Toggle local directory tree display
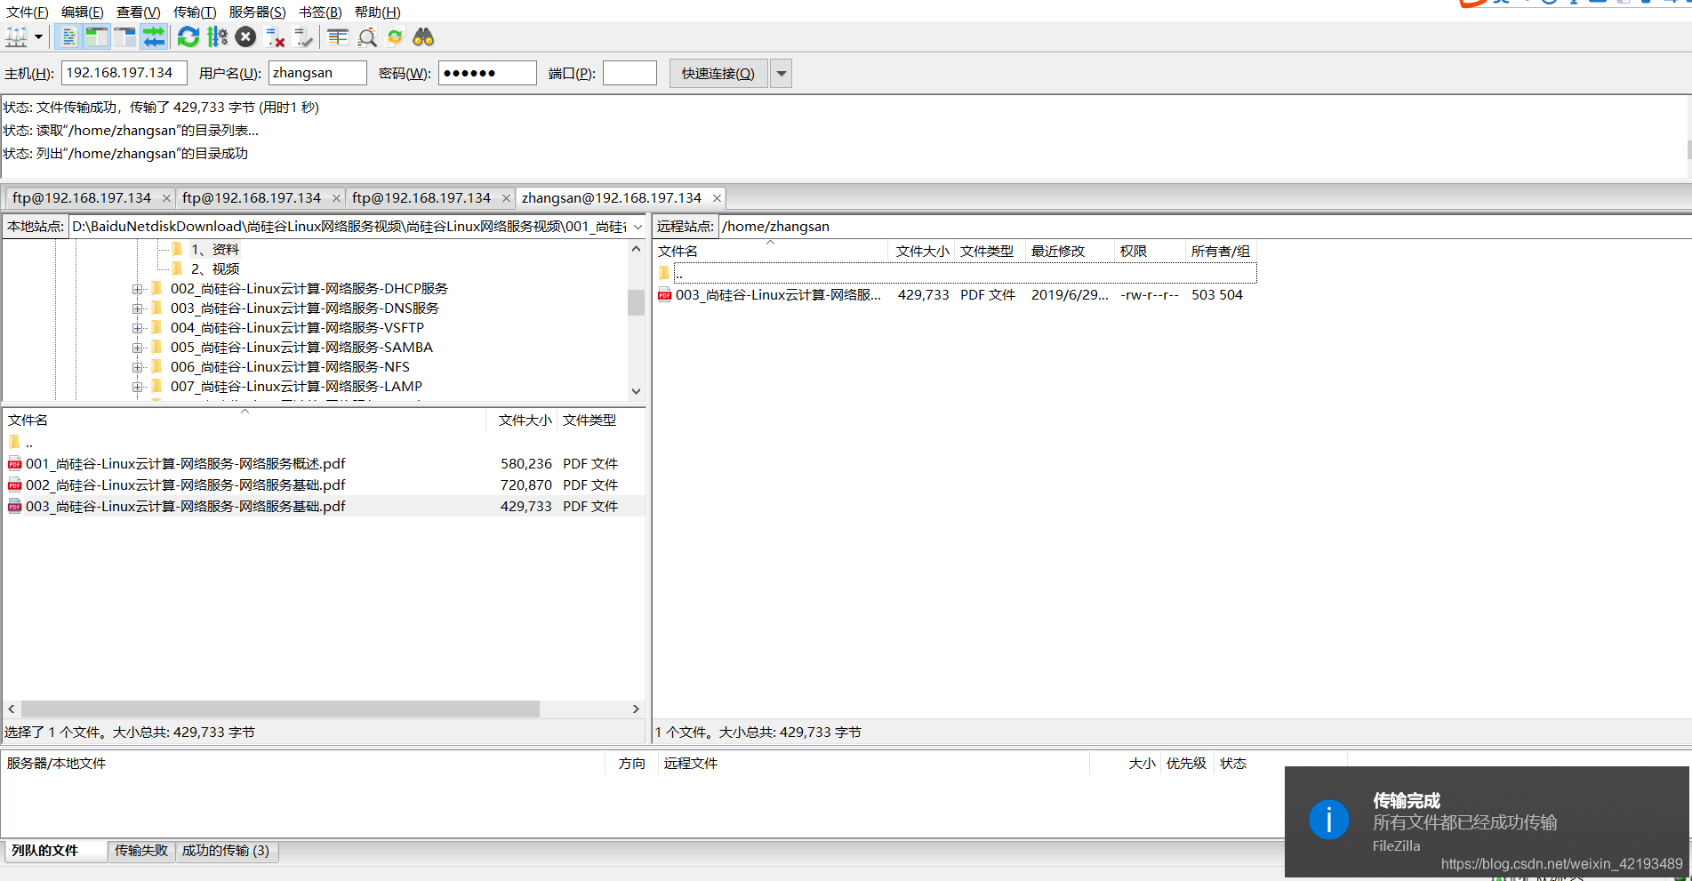The height and width of the screenshot is (881, 1692). click(x=96, y=37)
